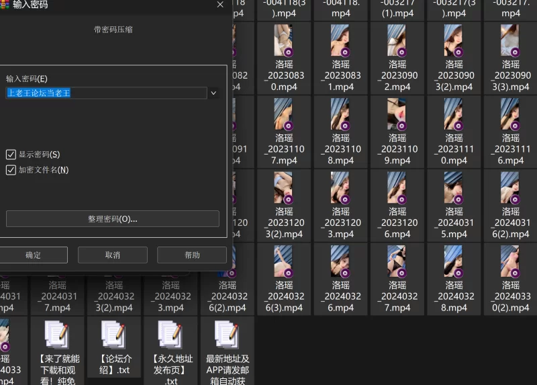Open 帮助 from the password dialog
The image size is (537, 385).
(192, 255)
